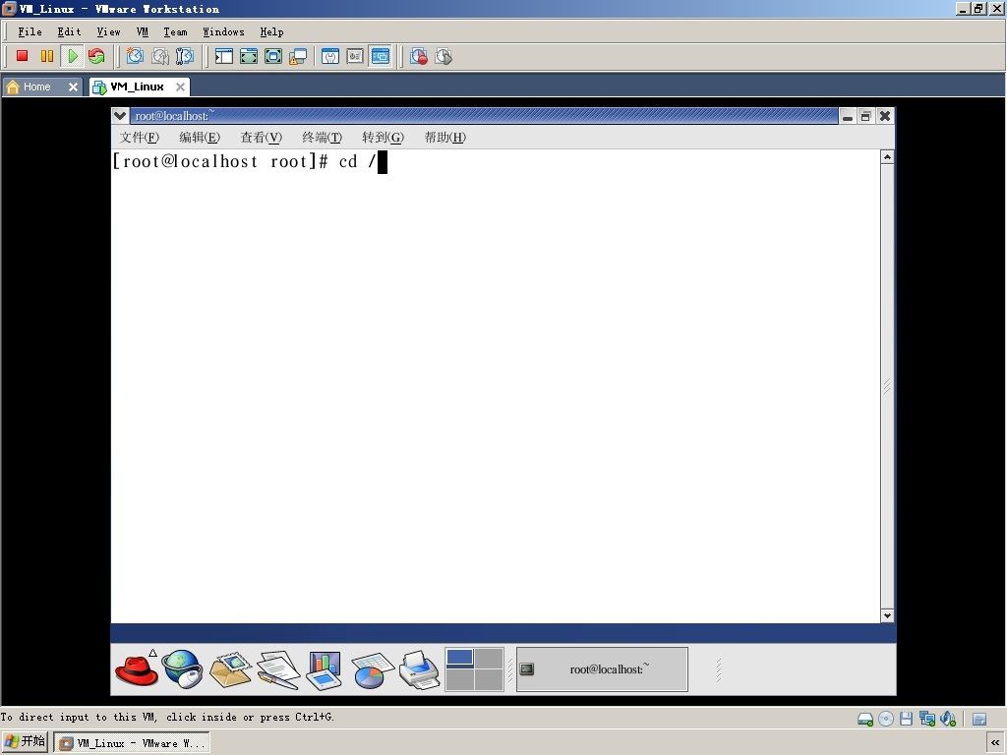Click the sound device status icon
This screenshot has width=1007, height=755.
948,719
